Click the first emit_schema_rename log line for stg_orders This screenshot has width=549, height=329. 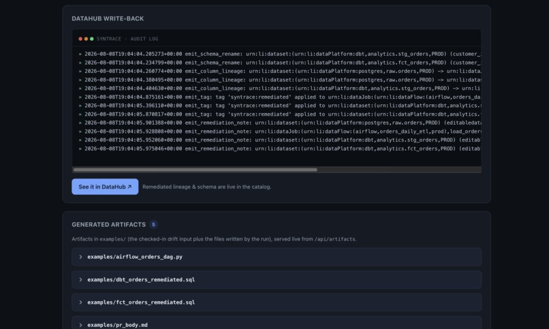point(280,54)
